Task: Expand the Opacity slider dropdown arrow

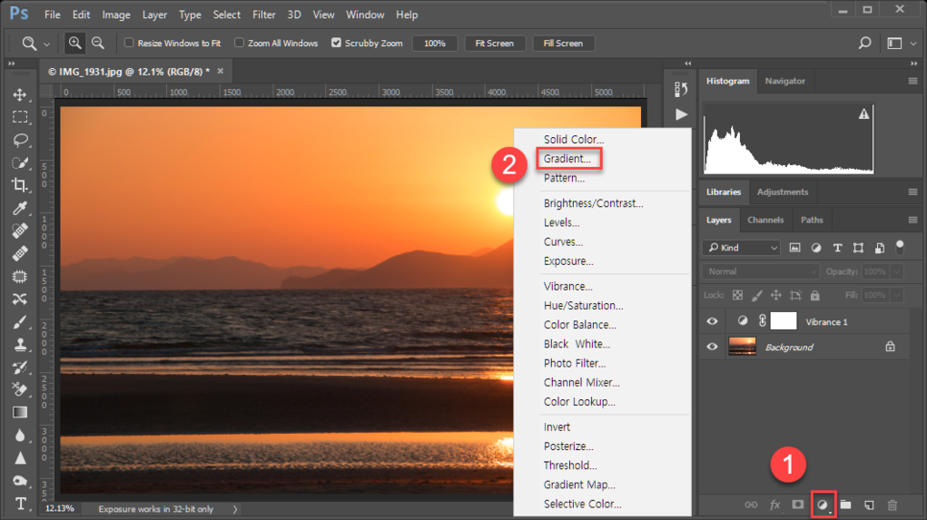Action: click(x=897, y=272)
